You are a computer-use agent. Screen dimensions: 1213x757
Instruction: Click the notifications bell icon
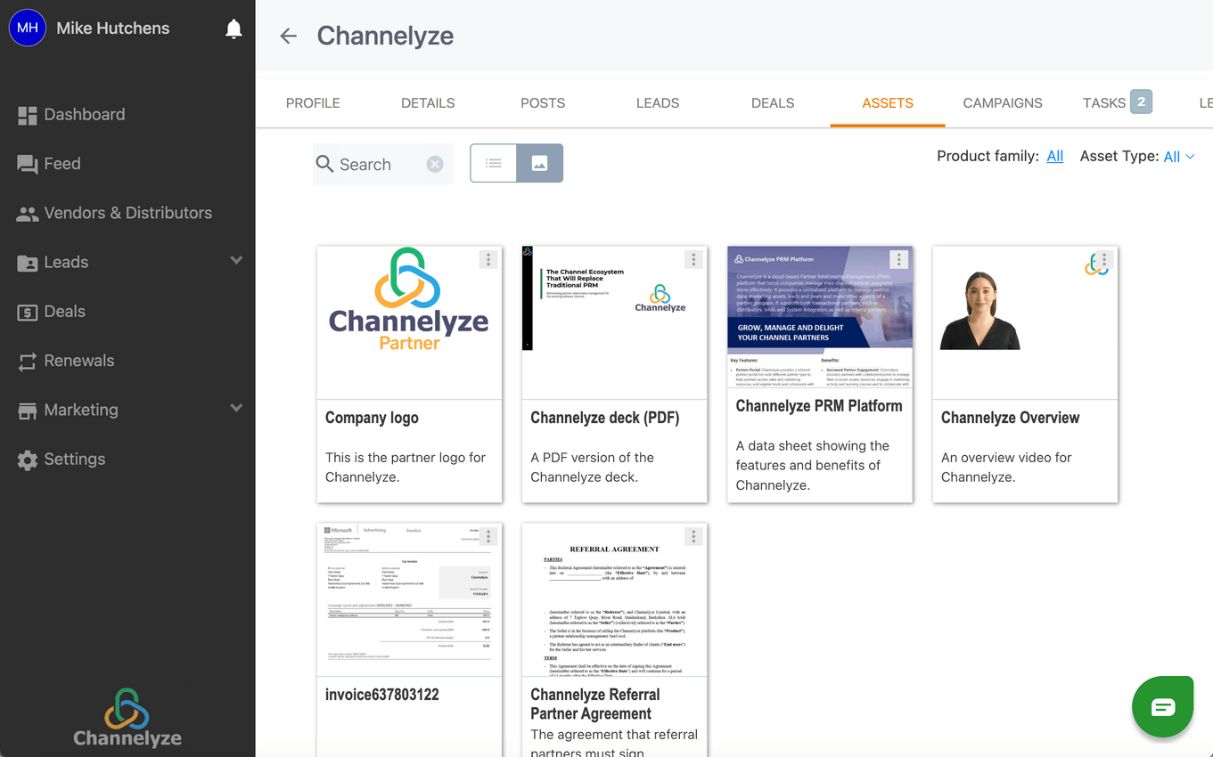234,28
